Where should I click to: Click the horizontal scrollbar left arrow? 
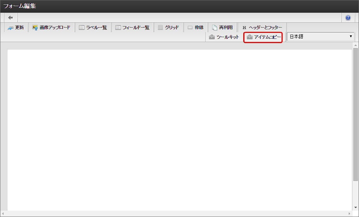[x=3, y=213]
